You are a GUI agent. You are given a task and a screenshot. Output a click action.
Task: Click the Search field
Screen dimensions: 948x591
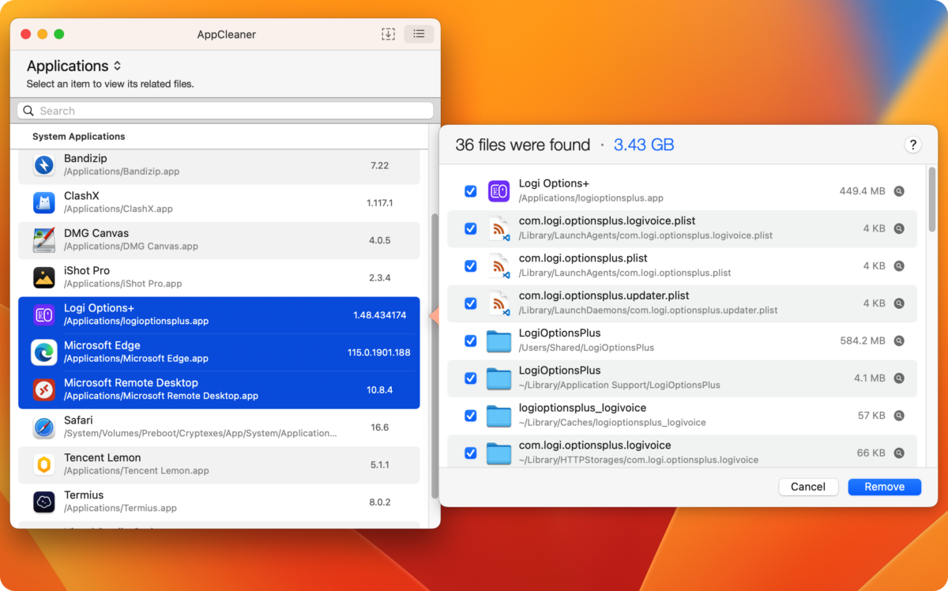225,111
